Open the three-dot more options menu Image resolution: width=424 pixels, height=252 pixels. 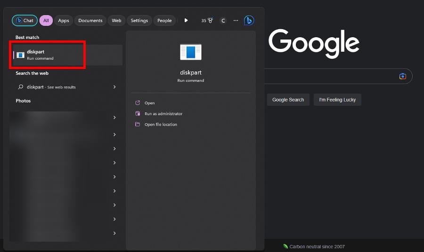click(x=236, y=21)
